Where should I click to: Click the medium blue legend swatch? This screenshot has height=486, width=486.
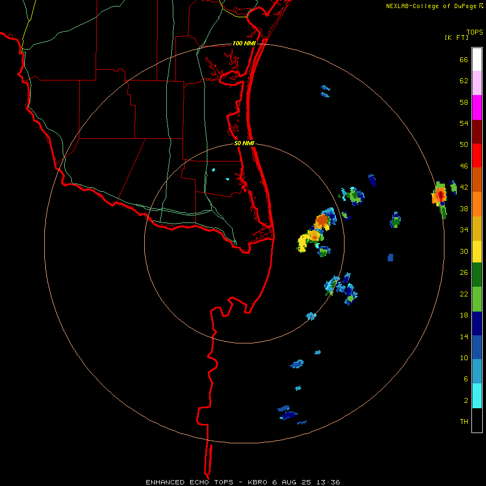[x=477, y=347]
